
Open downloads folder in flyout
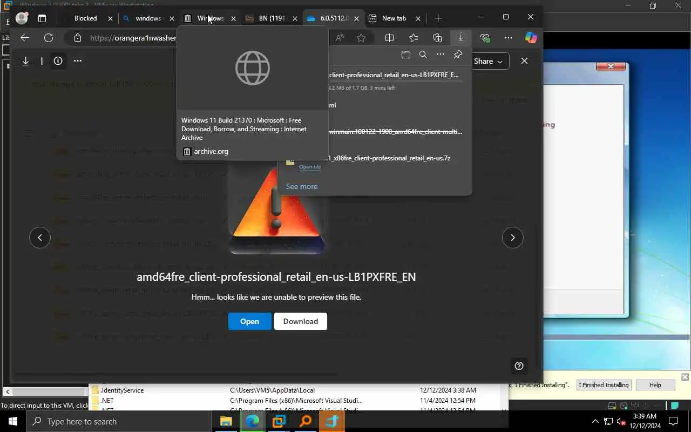point(406,55)
